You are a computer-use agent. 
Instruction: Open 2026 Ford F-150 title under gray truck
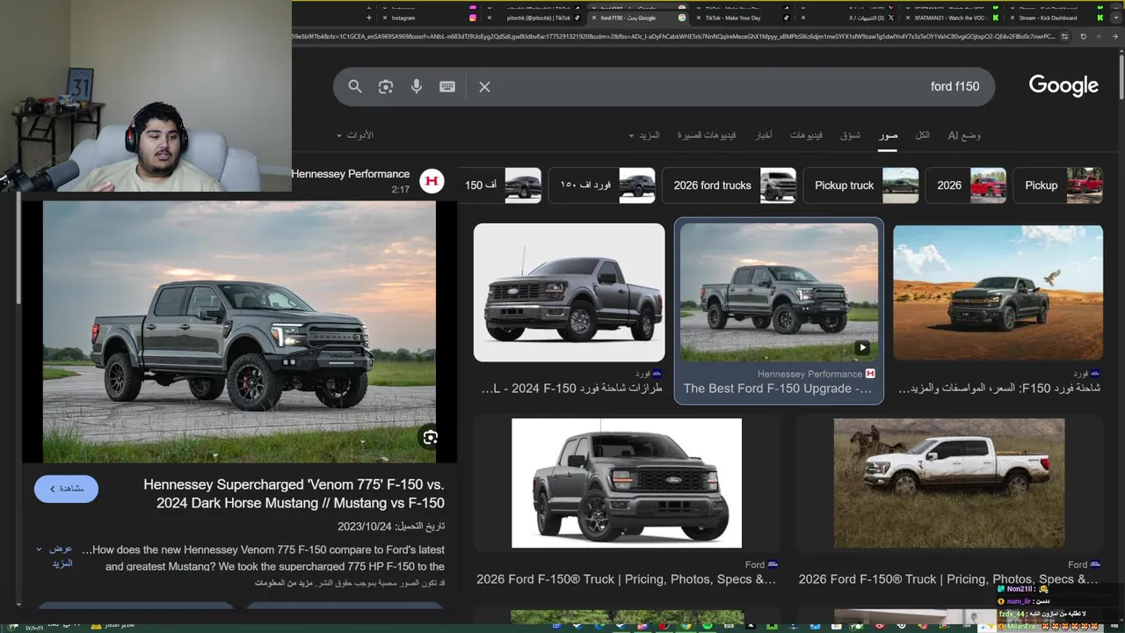626,579
